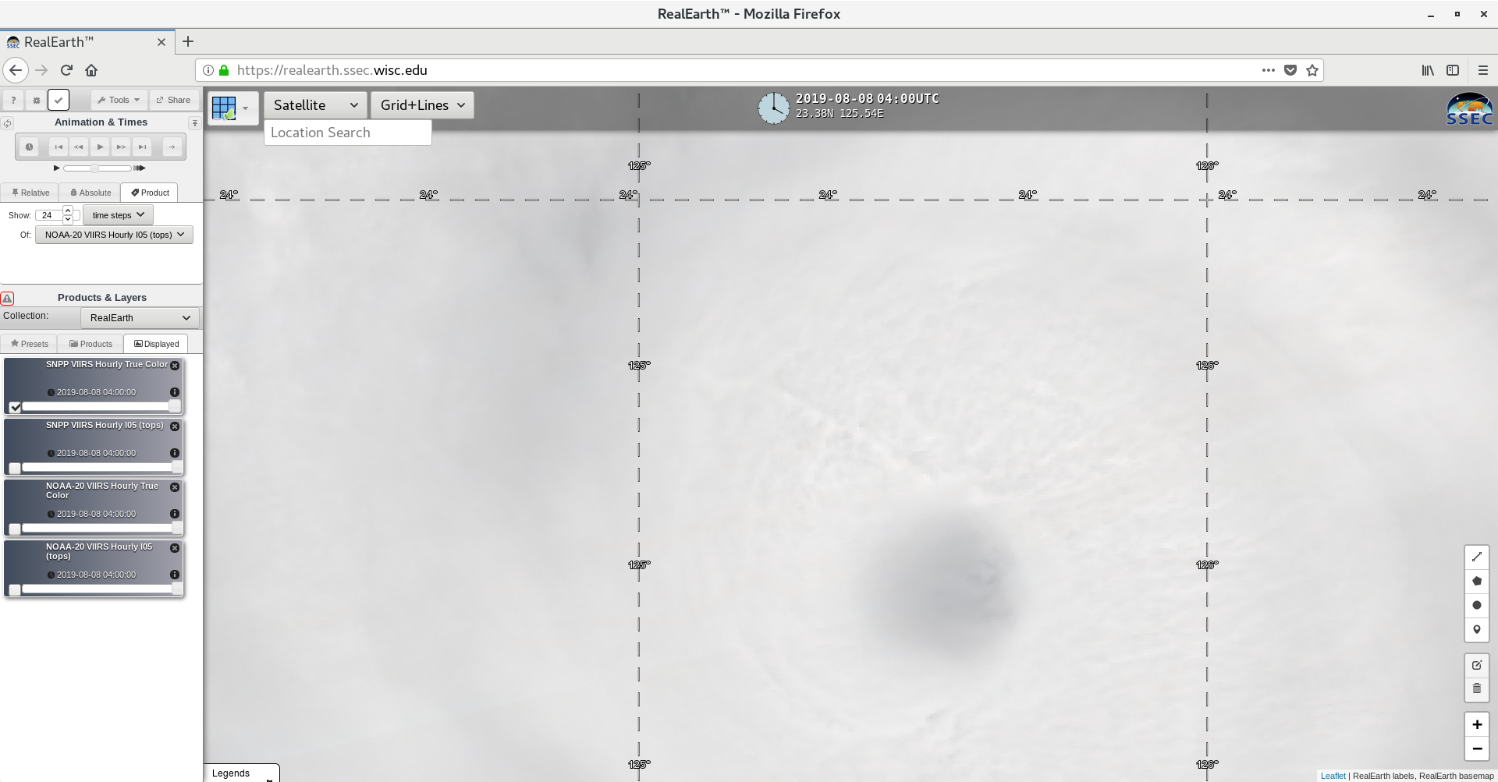Reload the page in Firefox
The image size is (1498, 782).
(x=66, y=70)
